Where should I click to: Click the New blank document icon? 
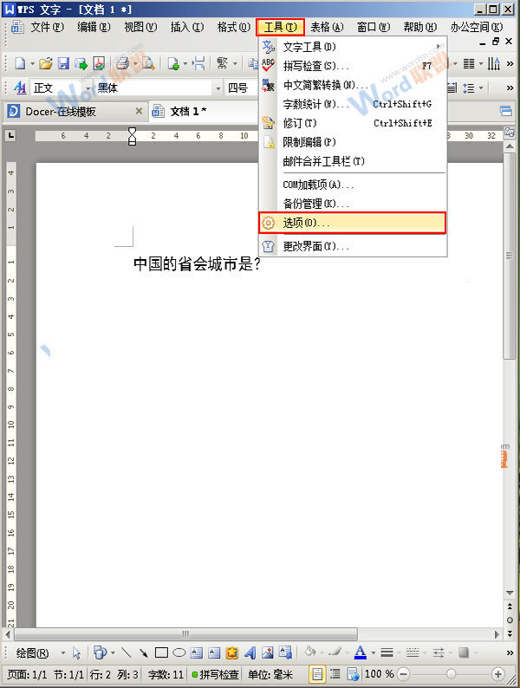20,64
